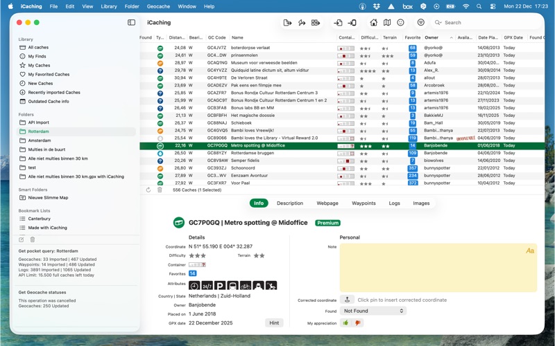
Task: Click the cache type icon beside GC7P0GQ title
Action: pos(179,223)
